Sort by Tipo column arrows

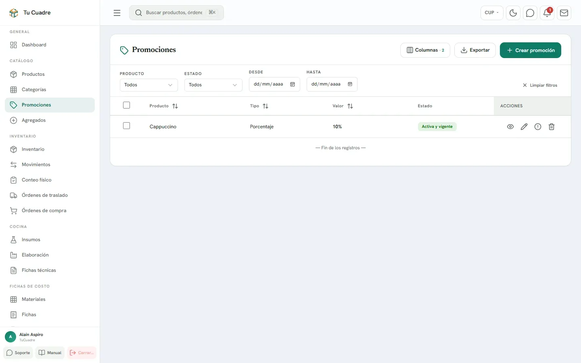point(265,106)
